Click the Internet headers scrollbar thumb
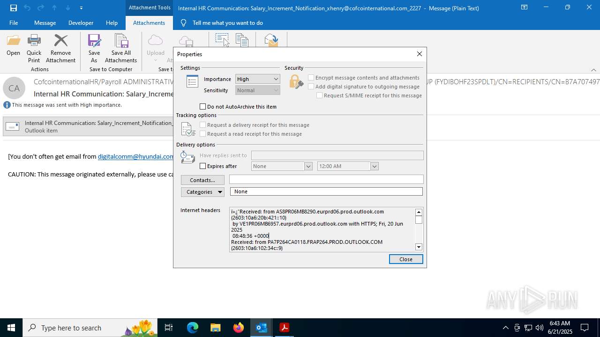The width and height of the screenshot is (600, 337). tap(419, 220)
